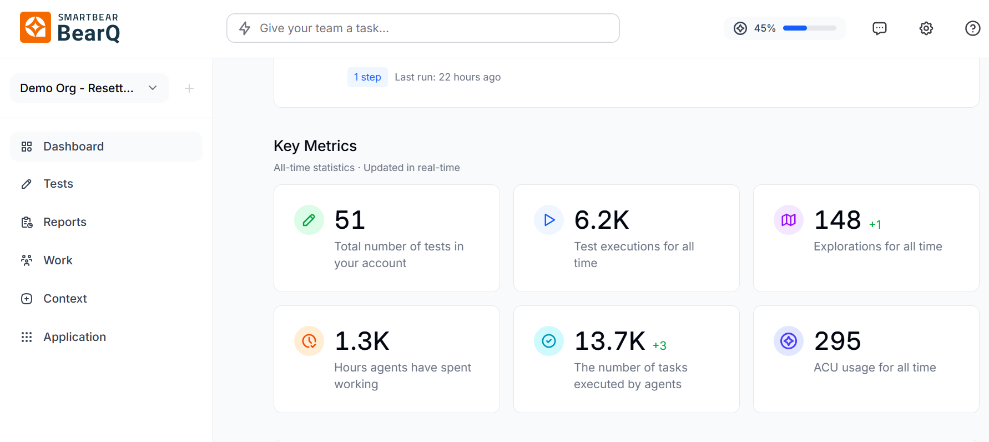The height and width of the screenshot is (442, 989).
Task: Click the SmartBear BearQ wordmark
Action: (x=88, y=28)
